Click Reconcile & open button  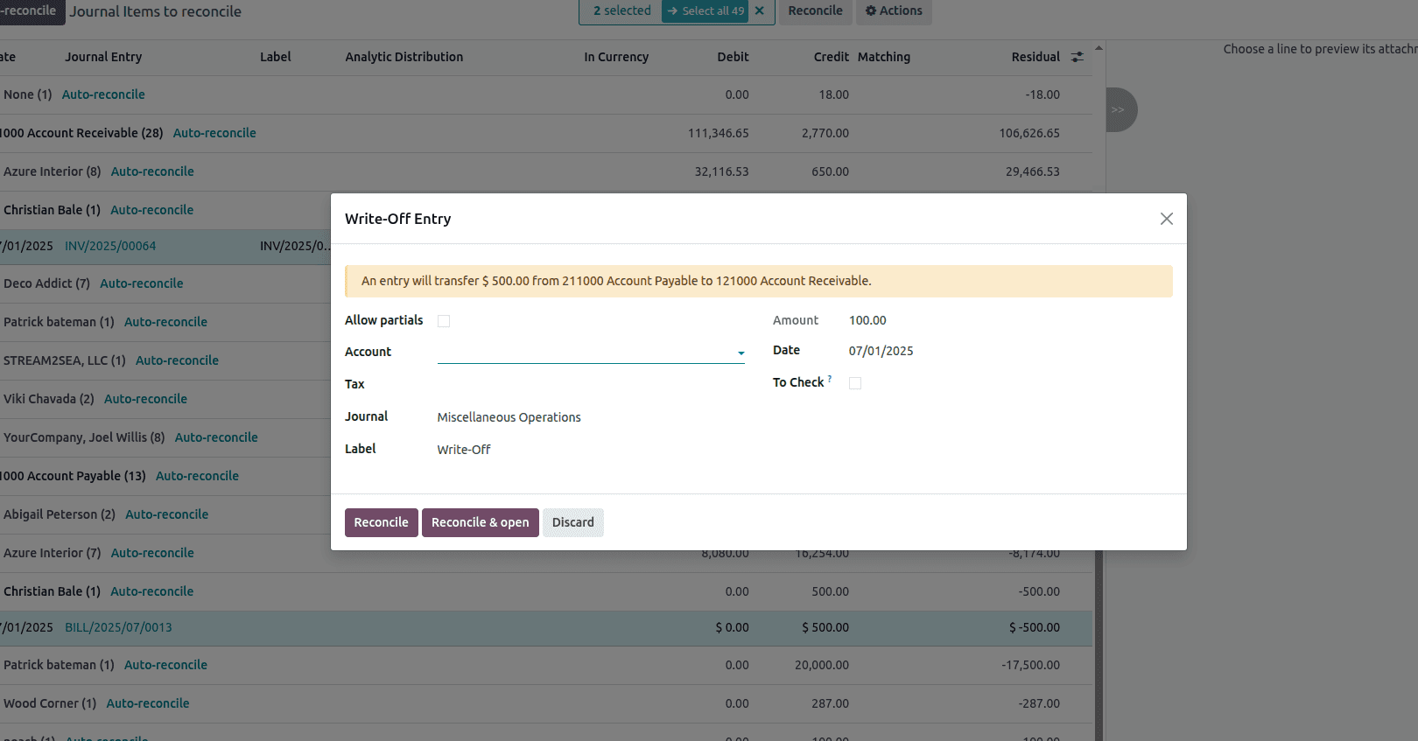click(x=480, y=522)
